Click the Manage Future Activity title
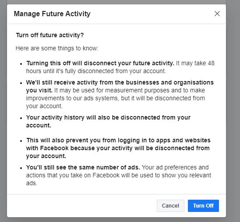Viewport: 240px width, 222px height. [x=52, y=14]
